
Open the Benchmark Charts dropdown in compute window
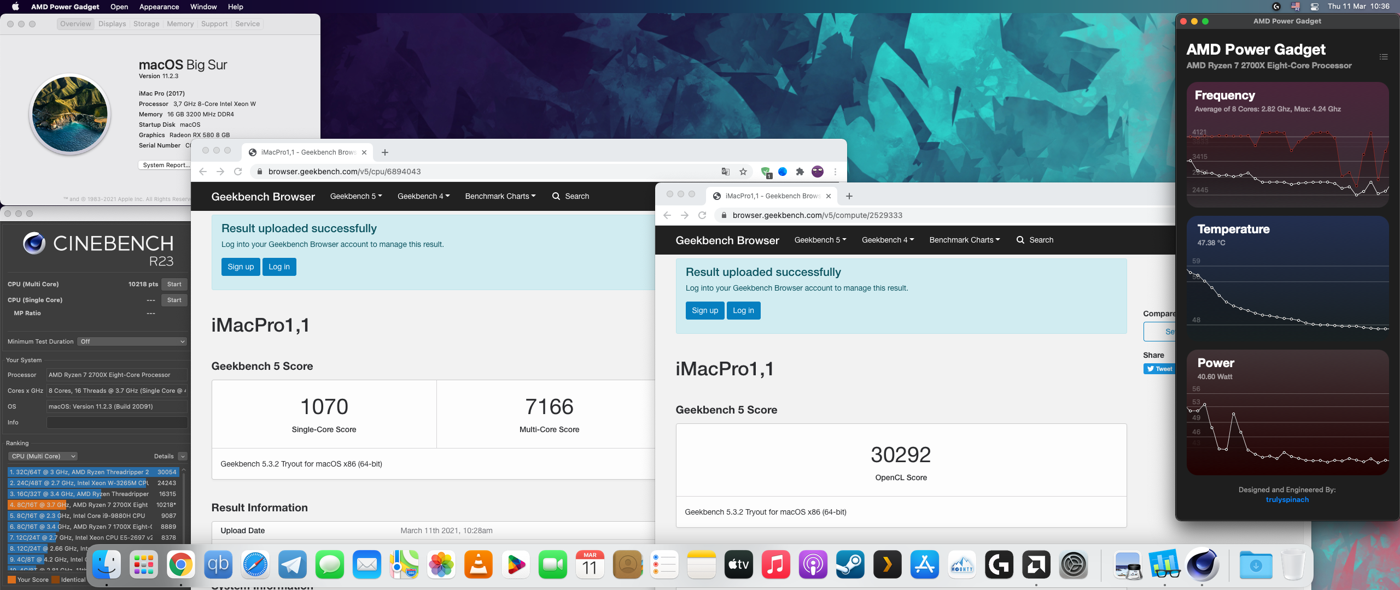tap(964, 240)
